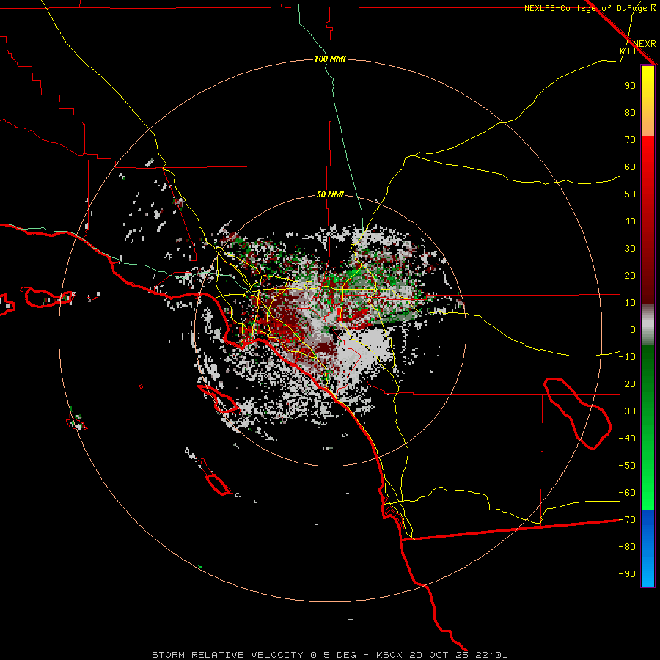This screenshot has width=660, height=660.
Task: Click the "-50" scale label
Action: [627, 466]
